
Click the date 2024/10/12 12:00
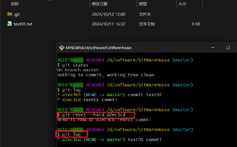[x=108, y=14]
